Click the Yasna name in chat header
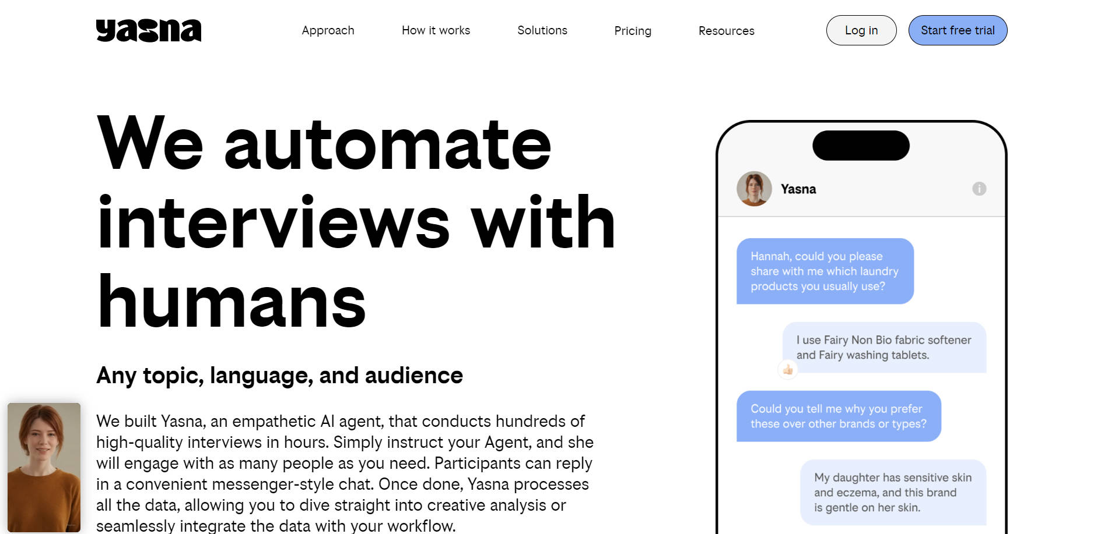The image size is (1094, 534). (x=798, y=189)
